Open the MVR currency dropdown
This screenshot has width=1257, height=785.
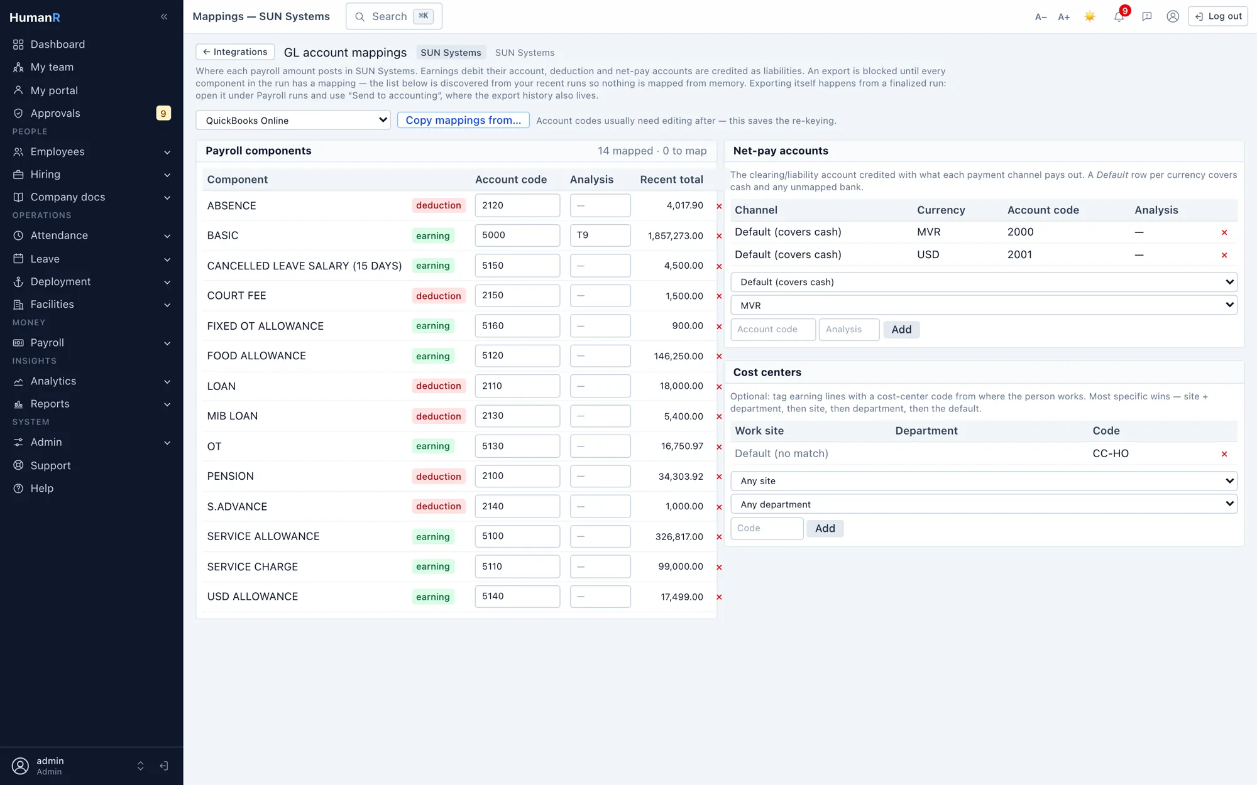[x=984, y=305]
